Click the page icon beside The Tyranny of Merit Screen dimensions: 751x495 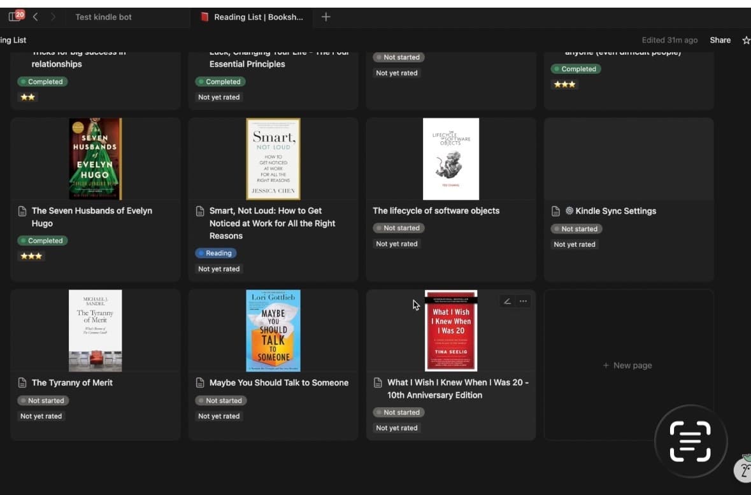point(22,382)
